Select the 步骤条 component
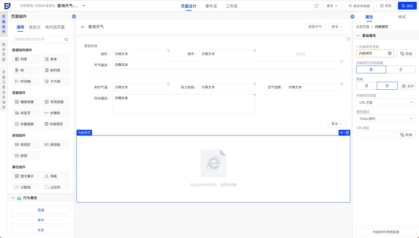Viewport: 419px width, 238px height. tap(55, 113)
